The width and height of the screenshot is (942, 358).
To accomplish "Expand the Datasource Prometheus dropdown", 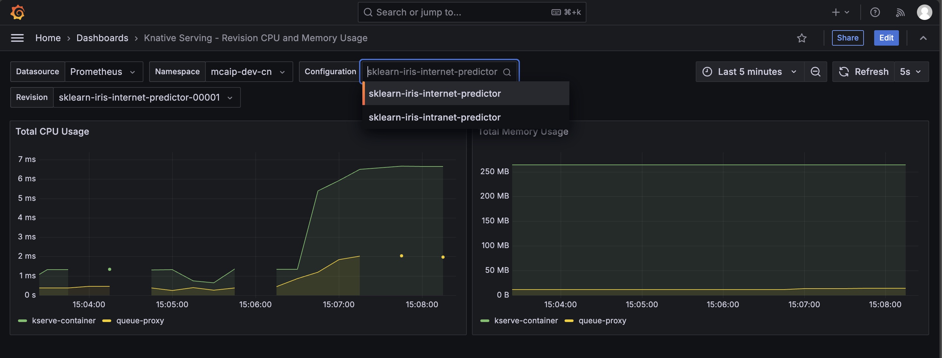I will pyautogui.click(x=104, y=72).
